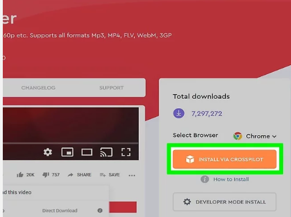Click the Select Browser label
Screen dimensions: 291x217
195,135
